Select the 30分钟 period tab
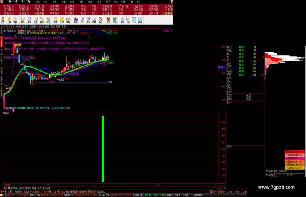306x197 pixels. 33,27
